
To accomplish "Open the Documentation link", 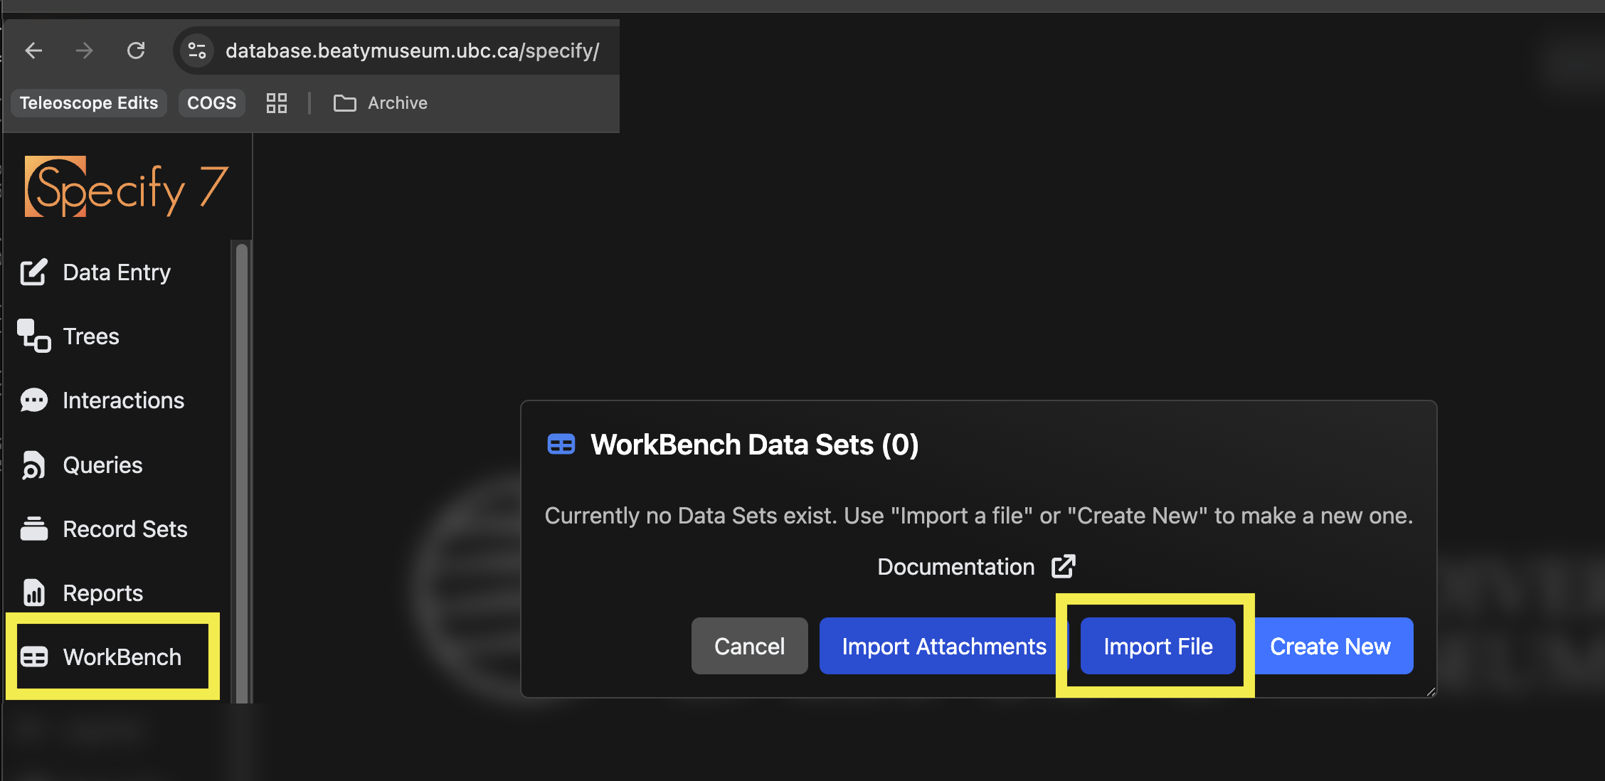I will point(955,567).
